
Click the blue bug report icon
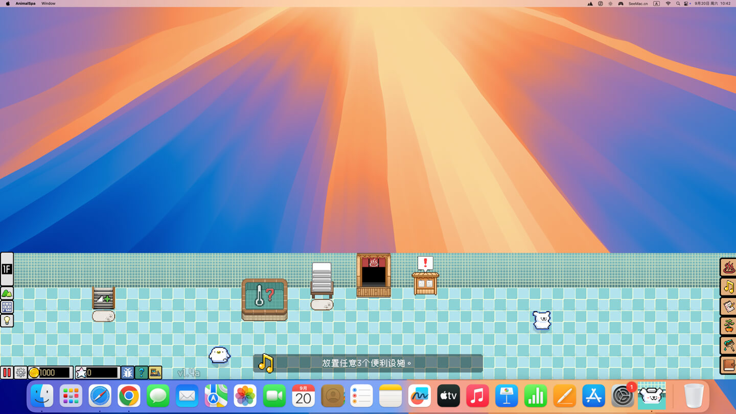point(127,373)
